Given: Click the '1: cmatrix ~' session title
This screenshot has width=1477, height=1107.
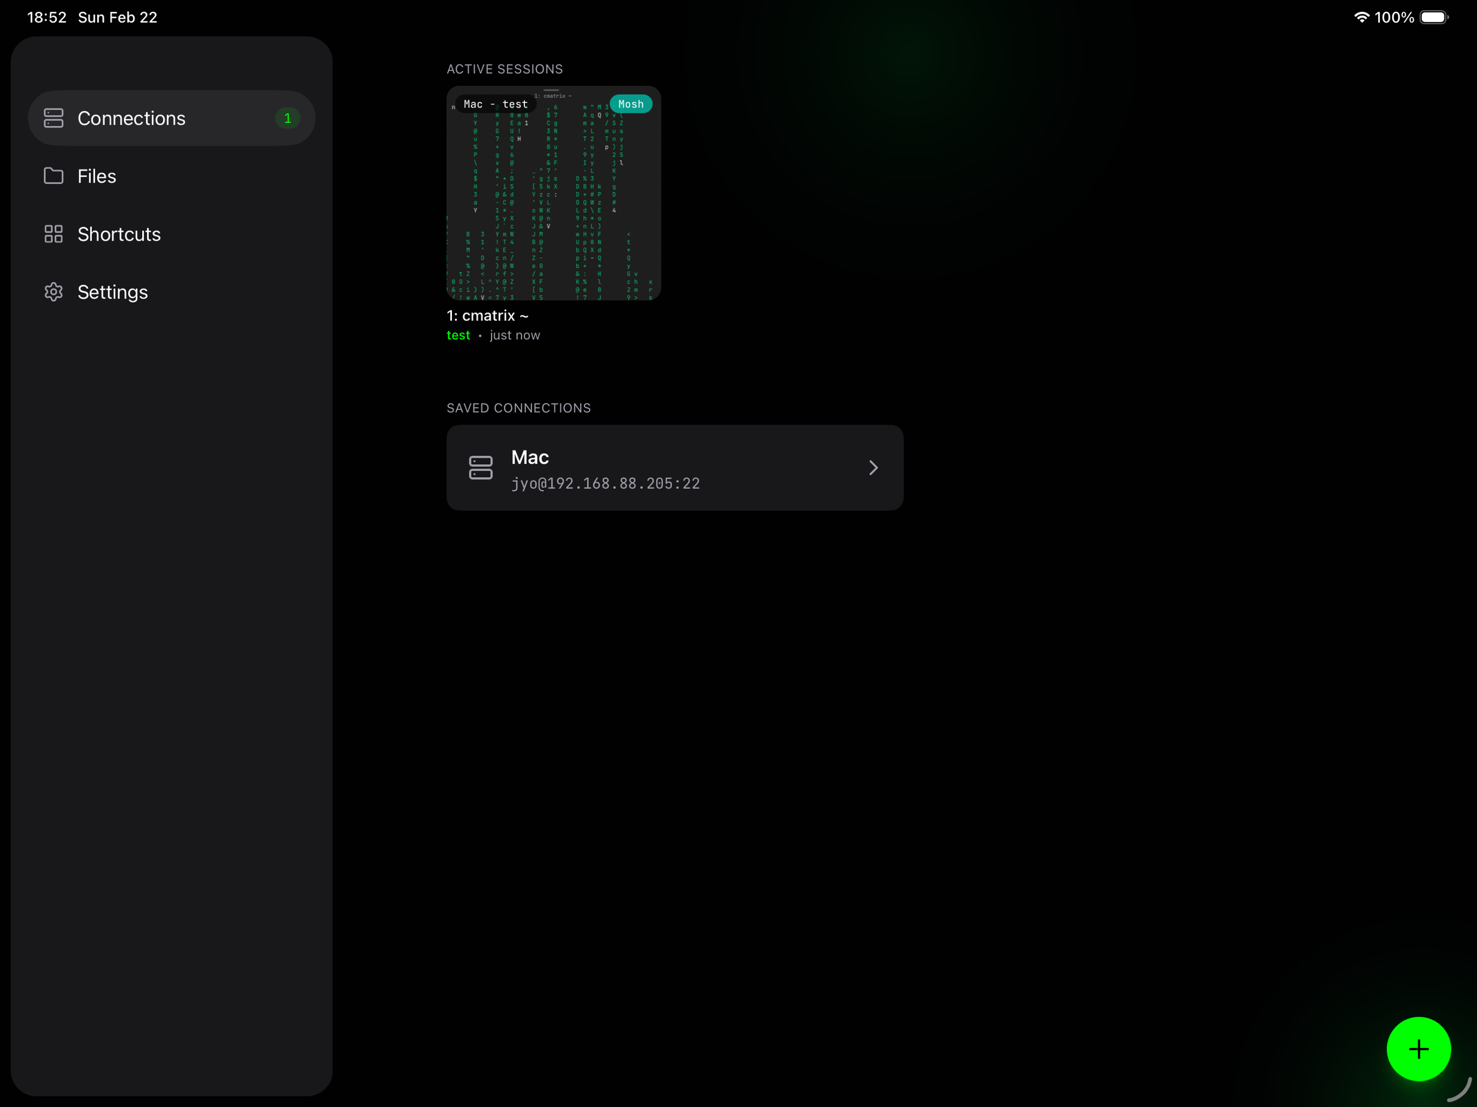Looking at the screenshot, I should (488, 316).
